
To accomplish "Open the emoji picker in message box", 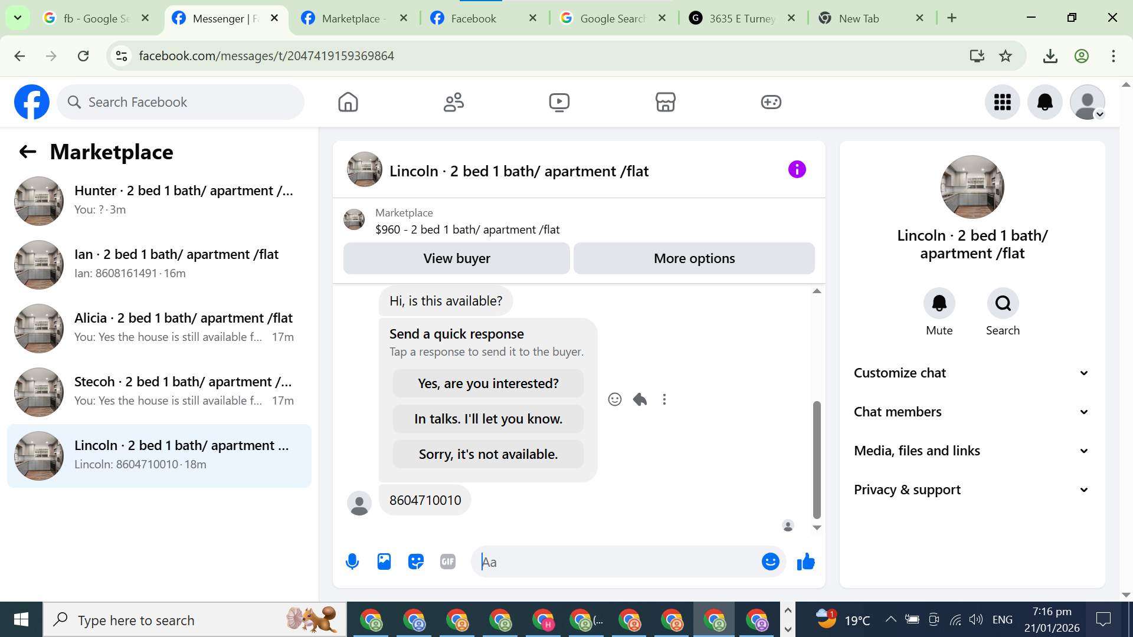I will [x=770, y=562].
